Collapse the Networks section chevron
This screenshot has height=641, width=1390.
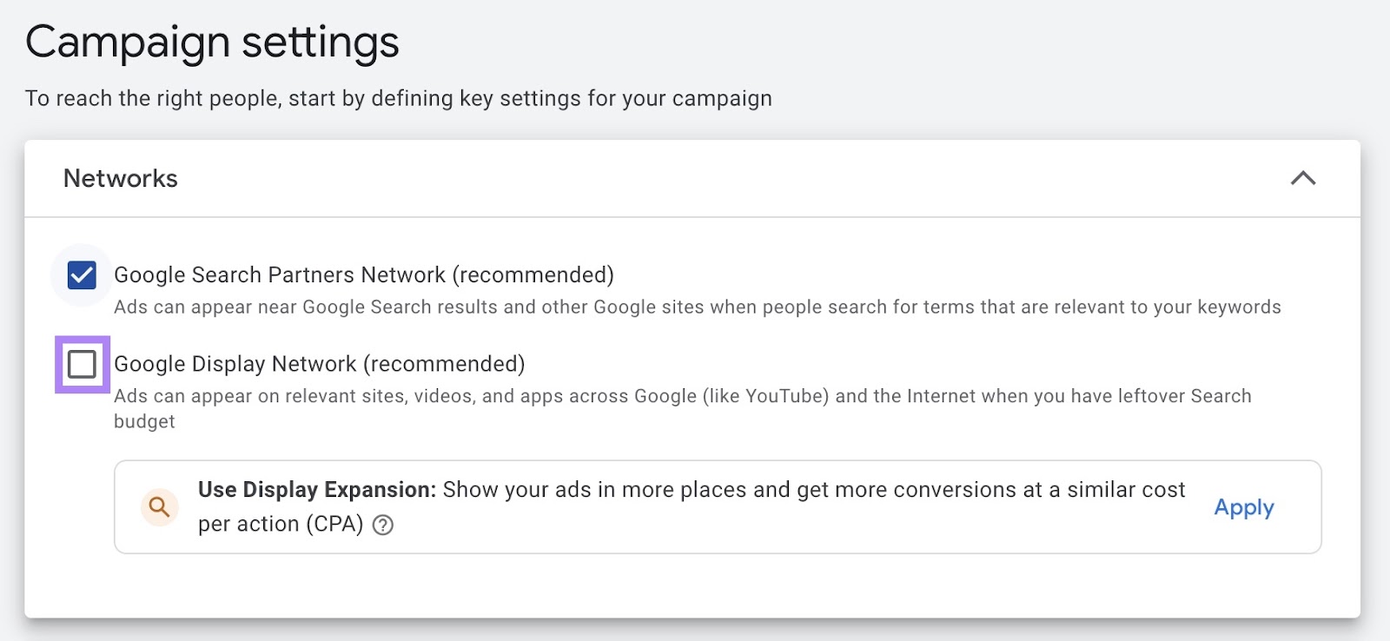[x=1302, y=178]
